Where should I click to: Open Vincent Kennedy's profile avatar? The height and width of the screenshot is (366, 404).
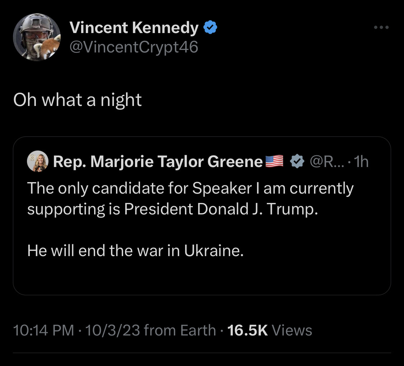coord(37,37)
